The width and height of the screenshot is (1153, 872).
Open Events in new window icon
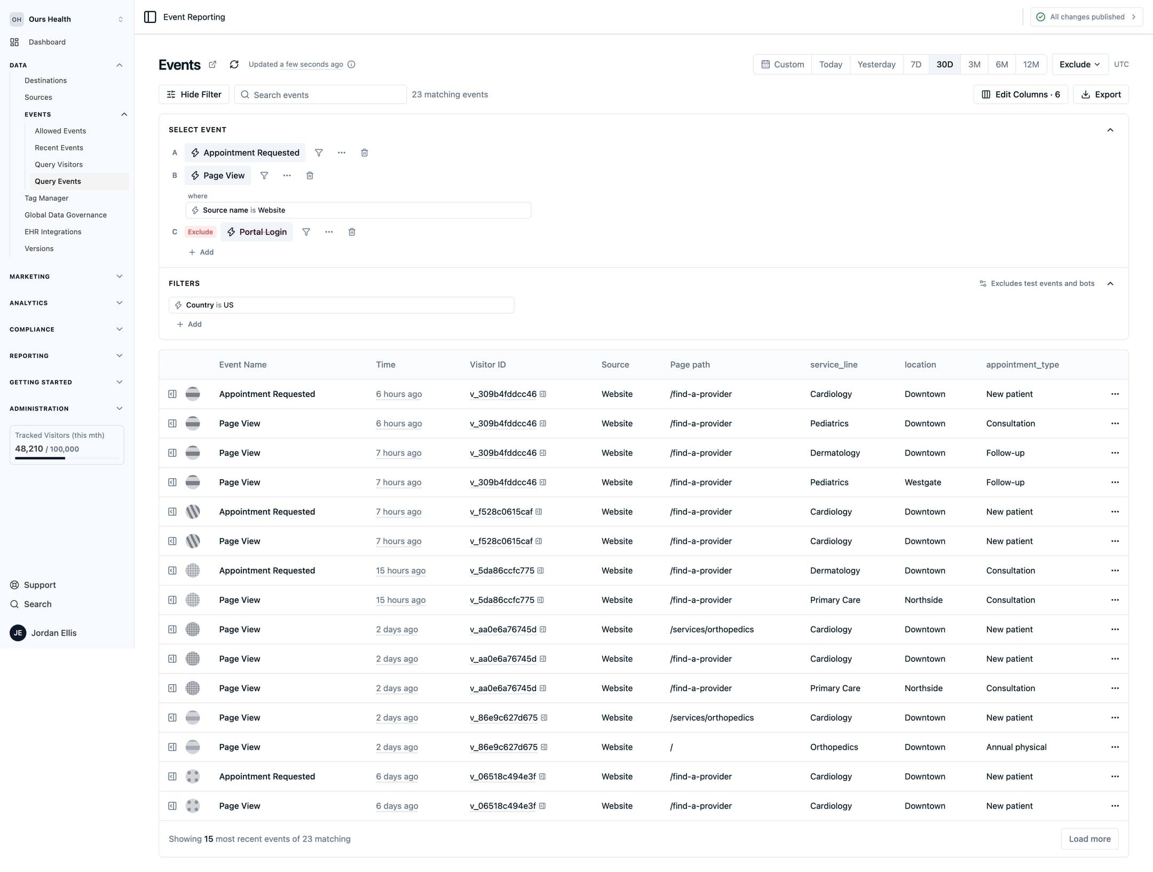212,65
